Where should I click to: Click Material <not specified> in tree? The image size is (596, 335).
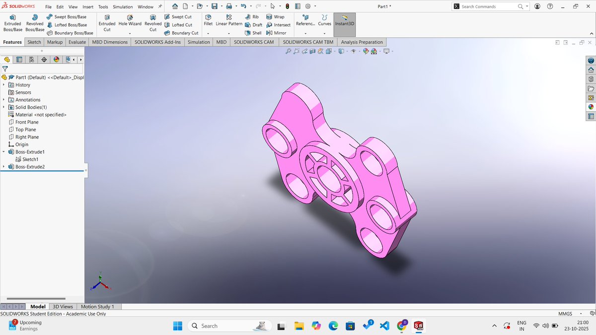click(x=41, y=115)
